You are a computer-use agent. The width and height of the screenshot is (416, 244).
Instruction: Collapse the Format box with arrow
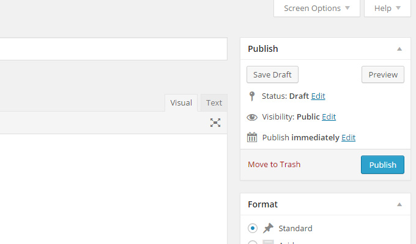[399, 204]
